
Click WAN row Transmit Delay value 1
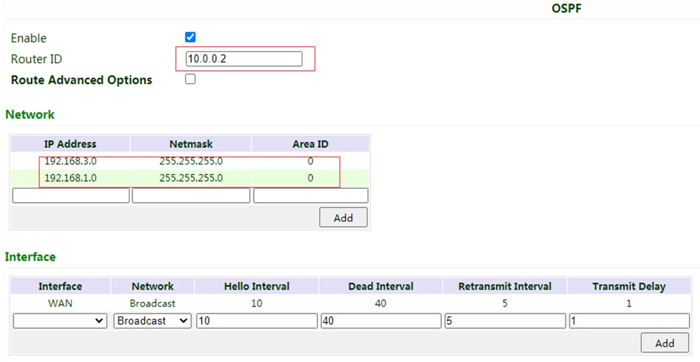(629, 303)
